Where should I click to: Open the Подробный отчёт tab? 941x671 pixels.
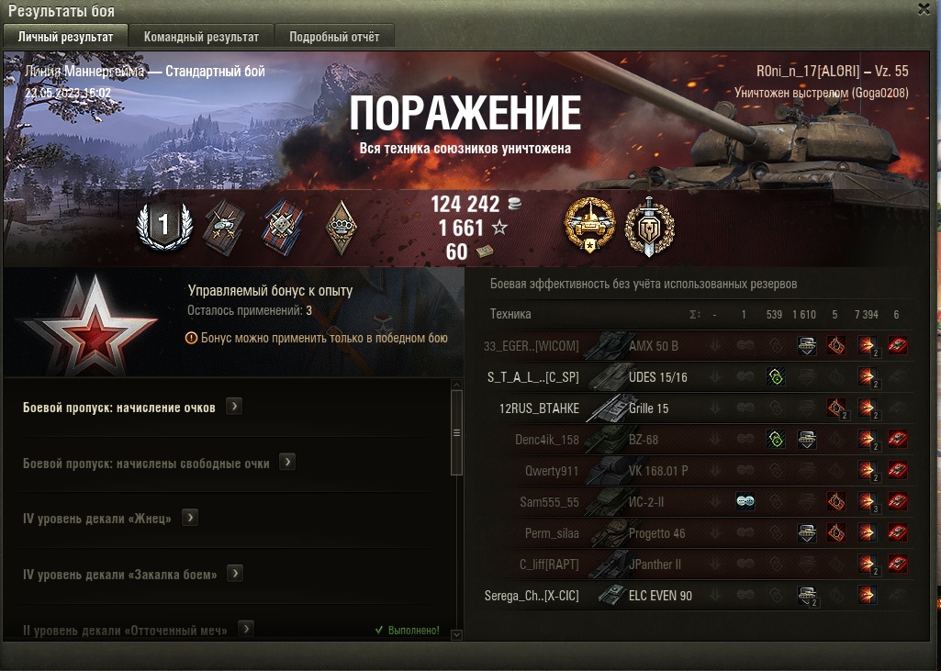(x=334, y=37)
